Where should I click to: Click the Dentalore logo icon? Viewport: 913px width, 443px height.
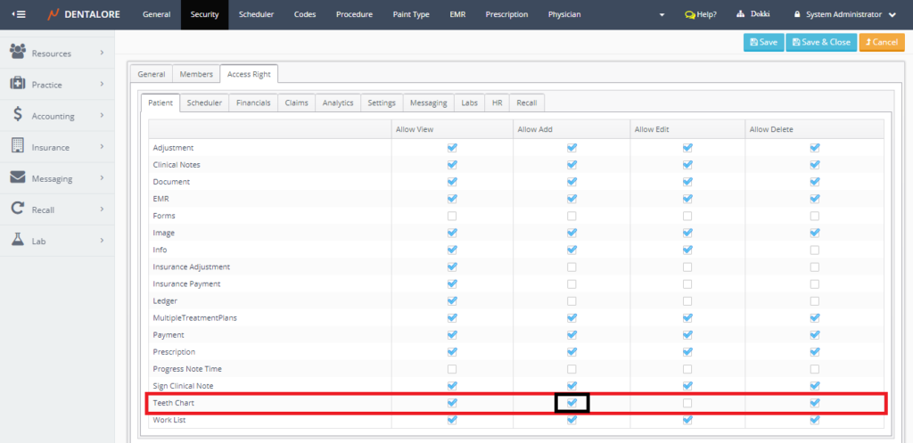tap(53, 14)
